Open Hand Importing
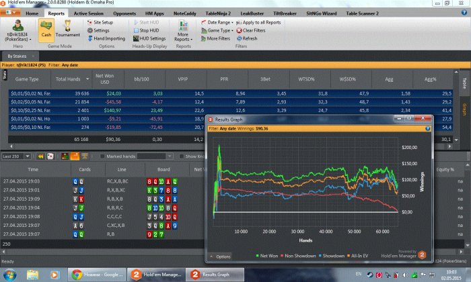Viewport: 471px width, 282px height. 106,39
